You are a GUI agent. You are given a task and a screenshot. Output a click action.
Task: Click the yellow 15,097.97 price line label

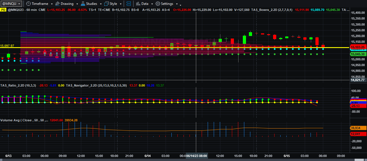pos(7,46)
